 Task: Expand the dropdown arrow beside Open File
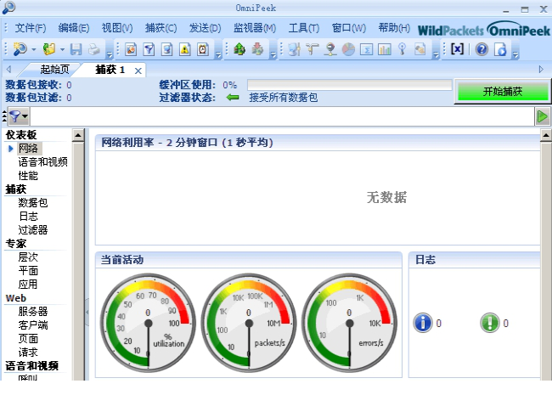point(62,49)
